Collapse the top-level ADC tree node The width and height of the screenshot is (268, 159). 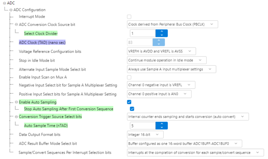4,3
